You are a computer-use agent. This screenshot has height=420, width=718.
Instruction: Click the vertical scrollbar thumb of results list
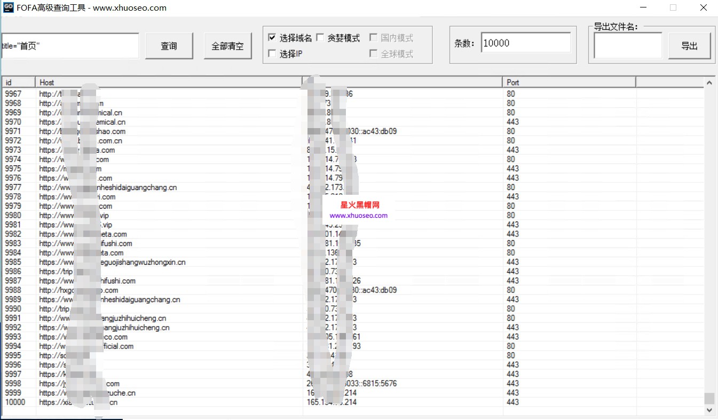pos(709,398)
